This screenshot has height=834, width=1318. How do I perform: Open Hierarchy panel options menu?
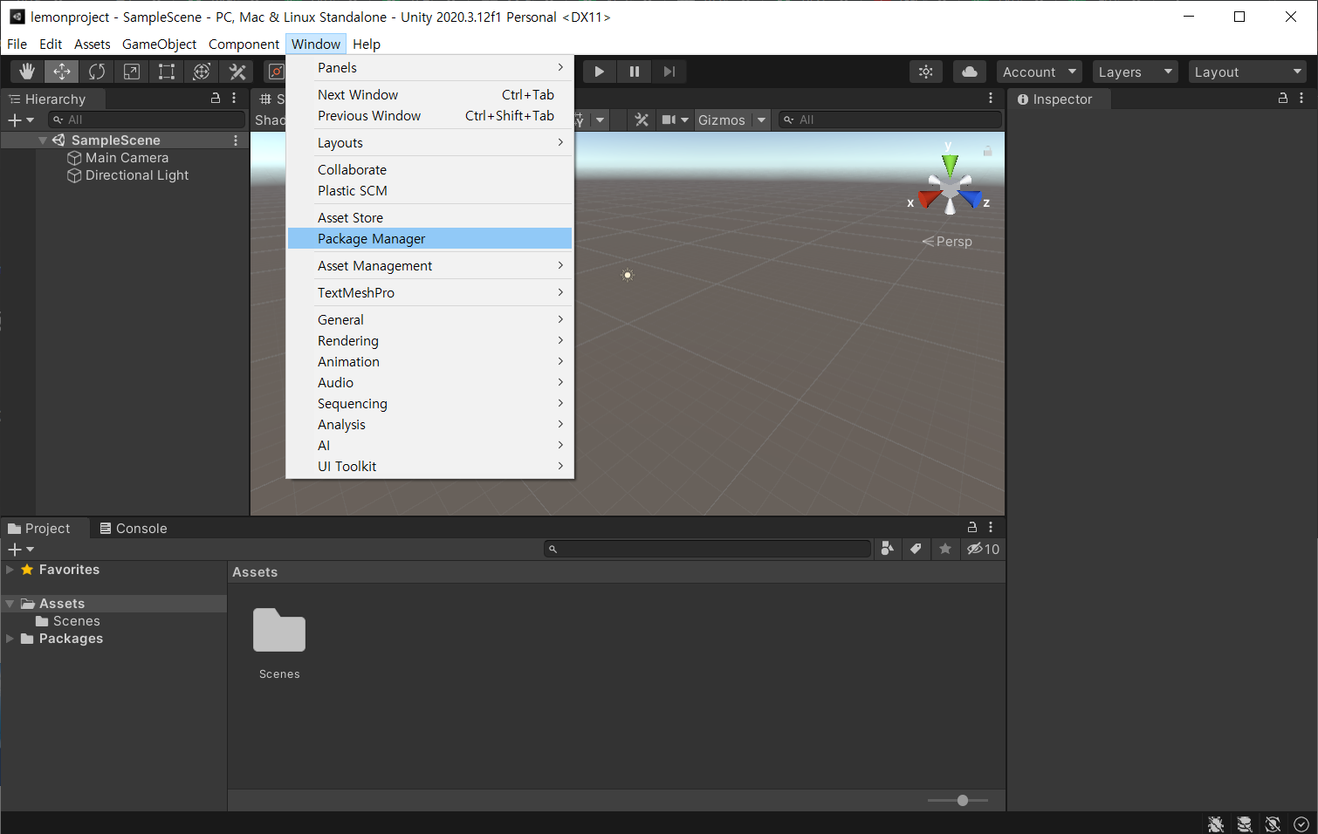point(234,99)
